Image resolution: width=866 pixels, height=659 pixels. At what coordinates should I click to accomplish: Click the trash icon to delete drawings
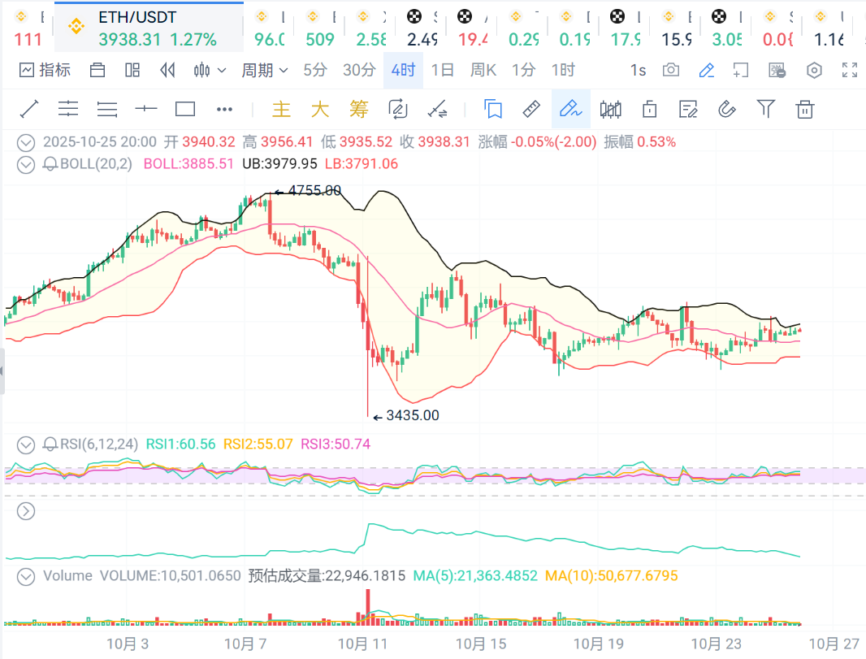click(x=805, y=109)
